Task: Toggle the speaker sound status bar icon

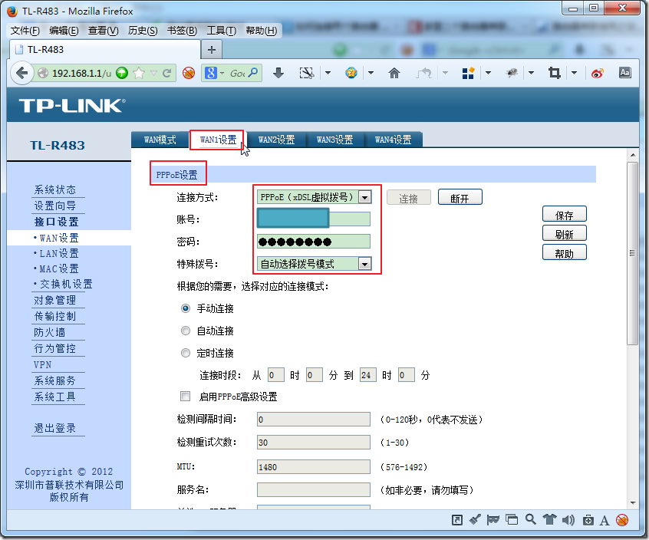Action: (568, 520)
